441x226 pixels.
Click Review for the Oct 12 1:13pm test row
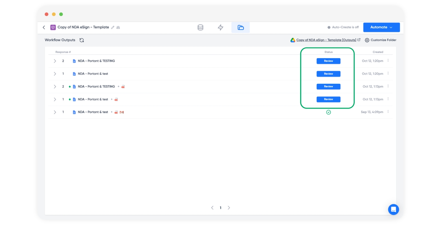coord(328,99)
